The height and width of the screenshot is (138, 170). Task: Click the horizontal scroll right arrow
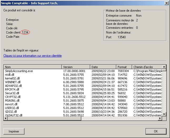160,118
